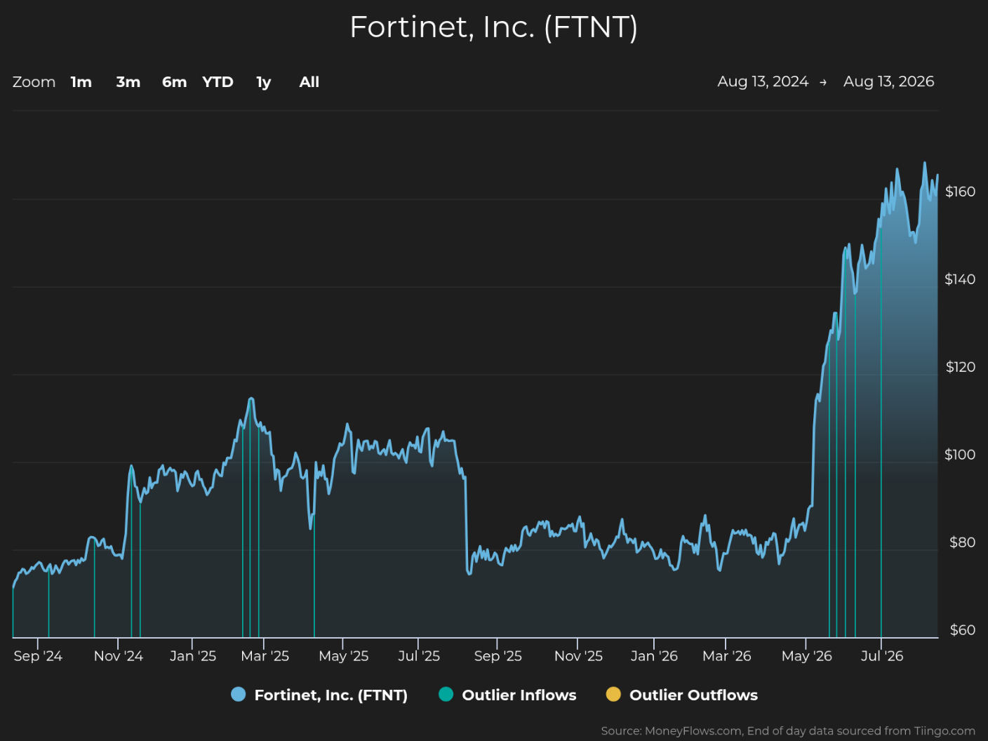Click the $140 axis label
988x741 pixels.
[x=960, y=279]
